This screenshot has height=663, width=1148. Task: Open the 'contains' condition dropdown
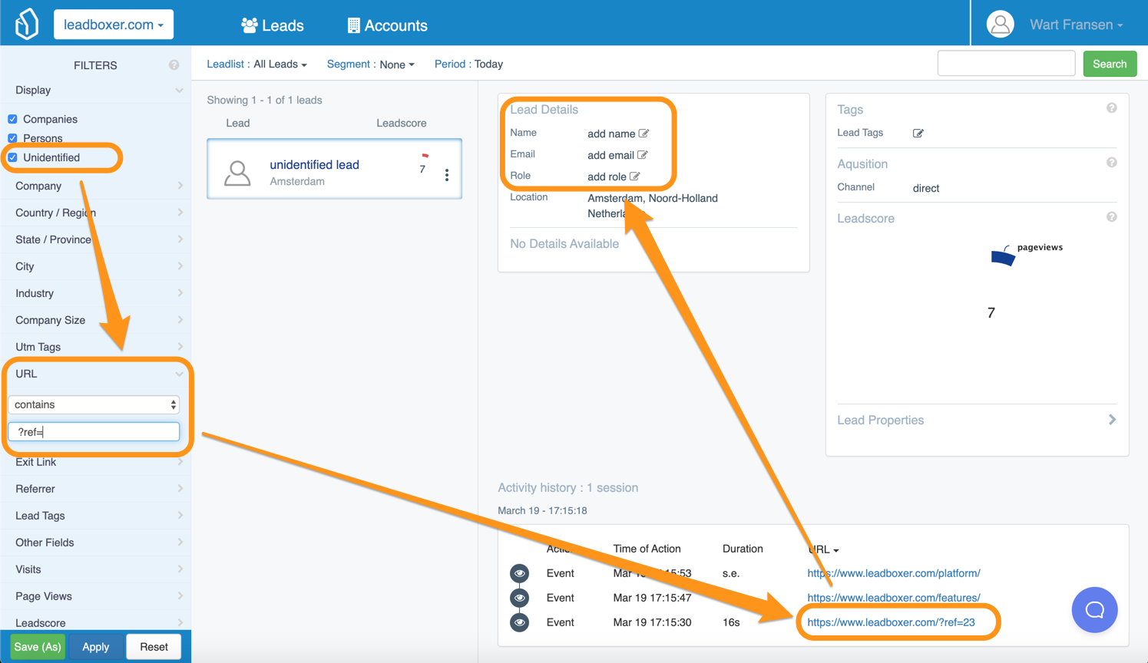94,404
